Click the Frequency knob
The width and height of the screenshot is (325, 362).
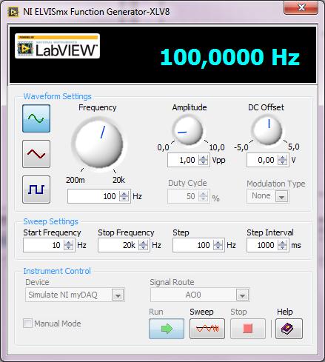tap(99, 144)
